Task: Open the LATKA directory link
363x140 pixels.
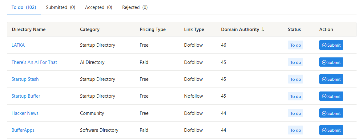Action: click(x=18, y=45)
